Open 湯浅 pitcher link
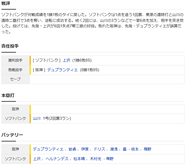The height and width of the screenshot is (165, 186). 114,149
